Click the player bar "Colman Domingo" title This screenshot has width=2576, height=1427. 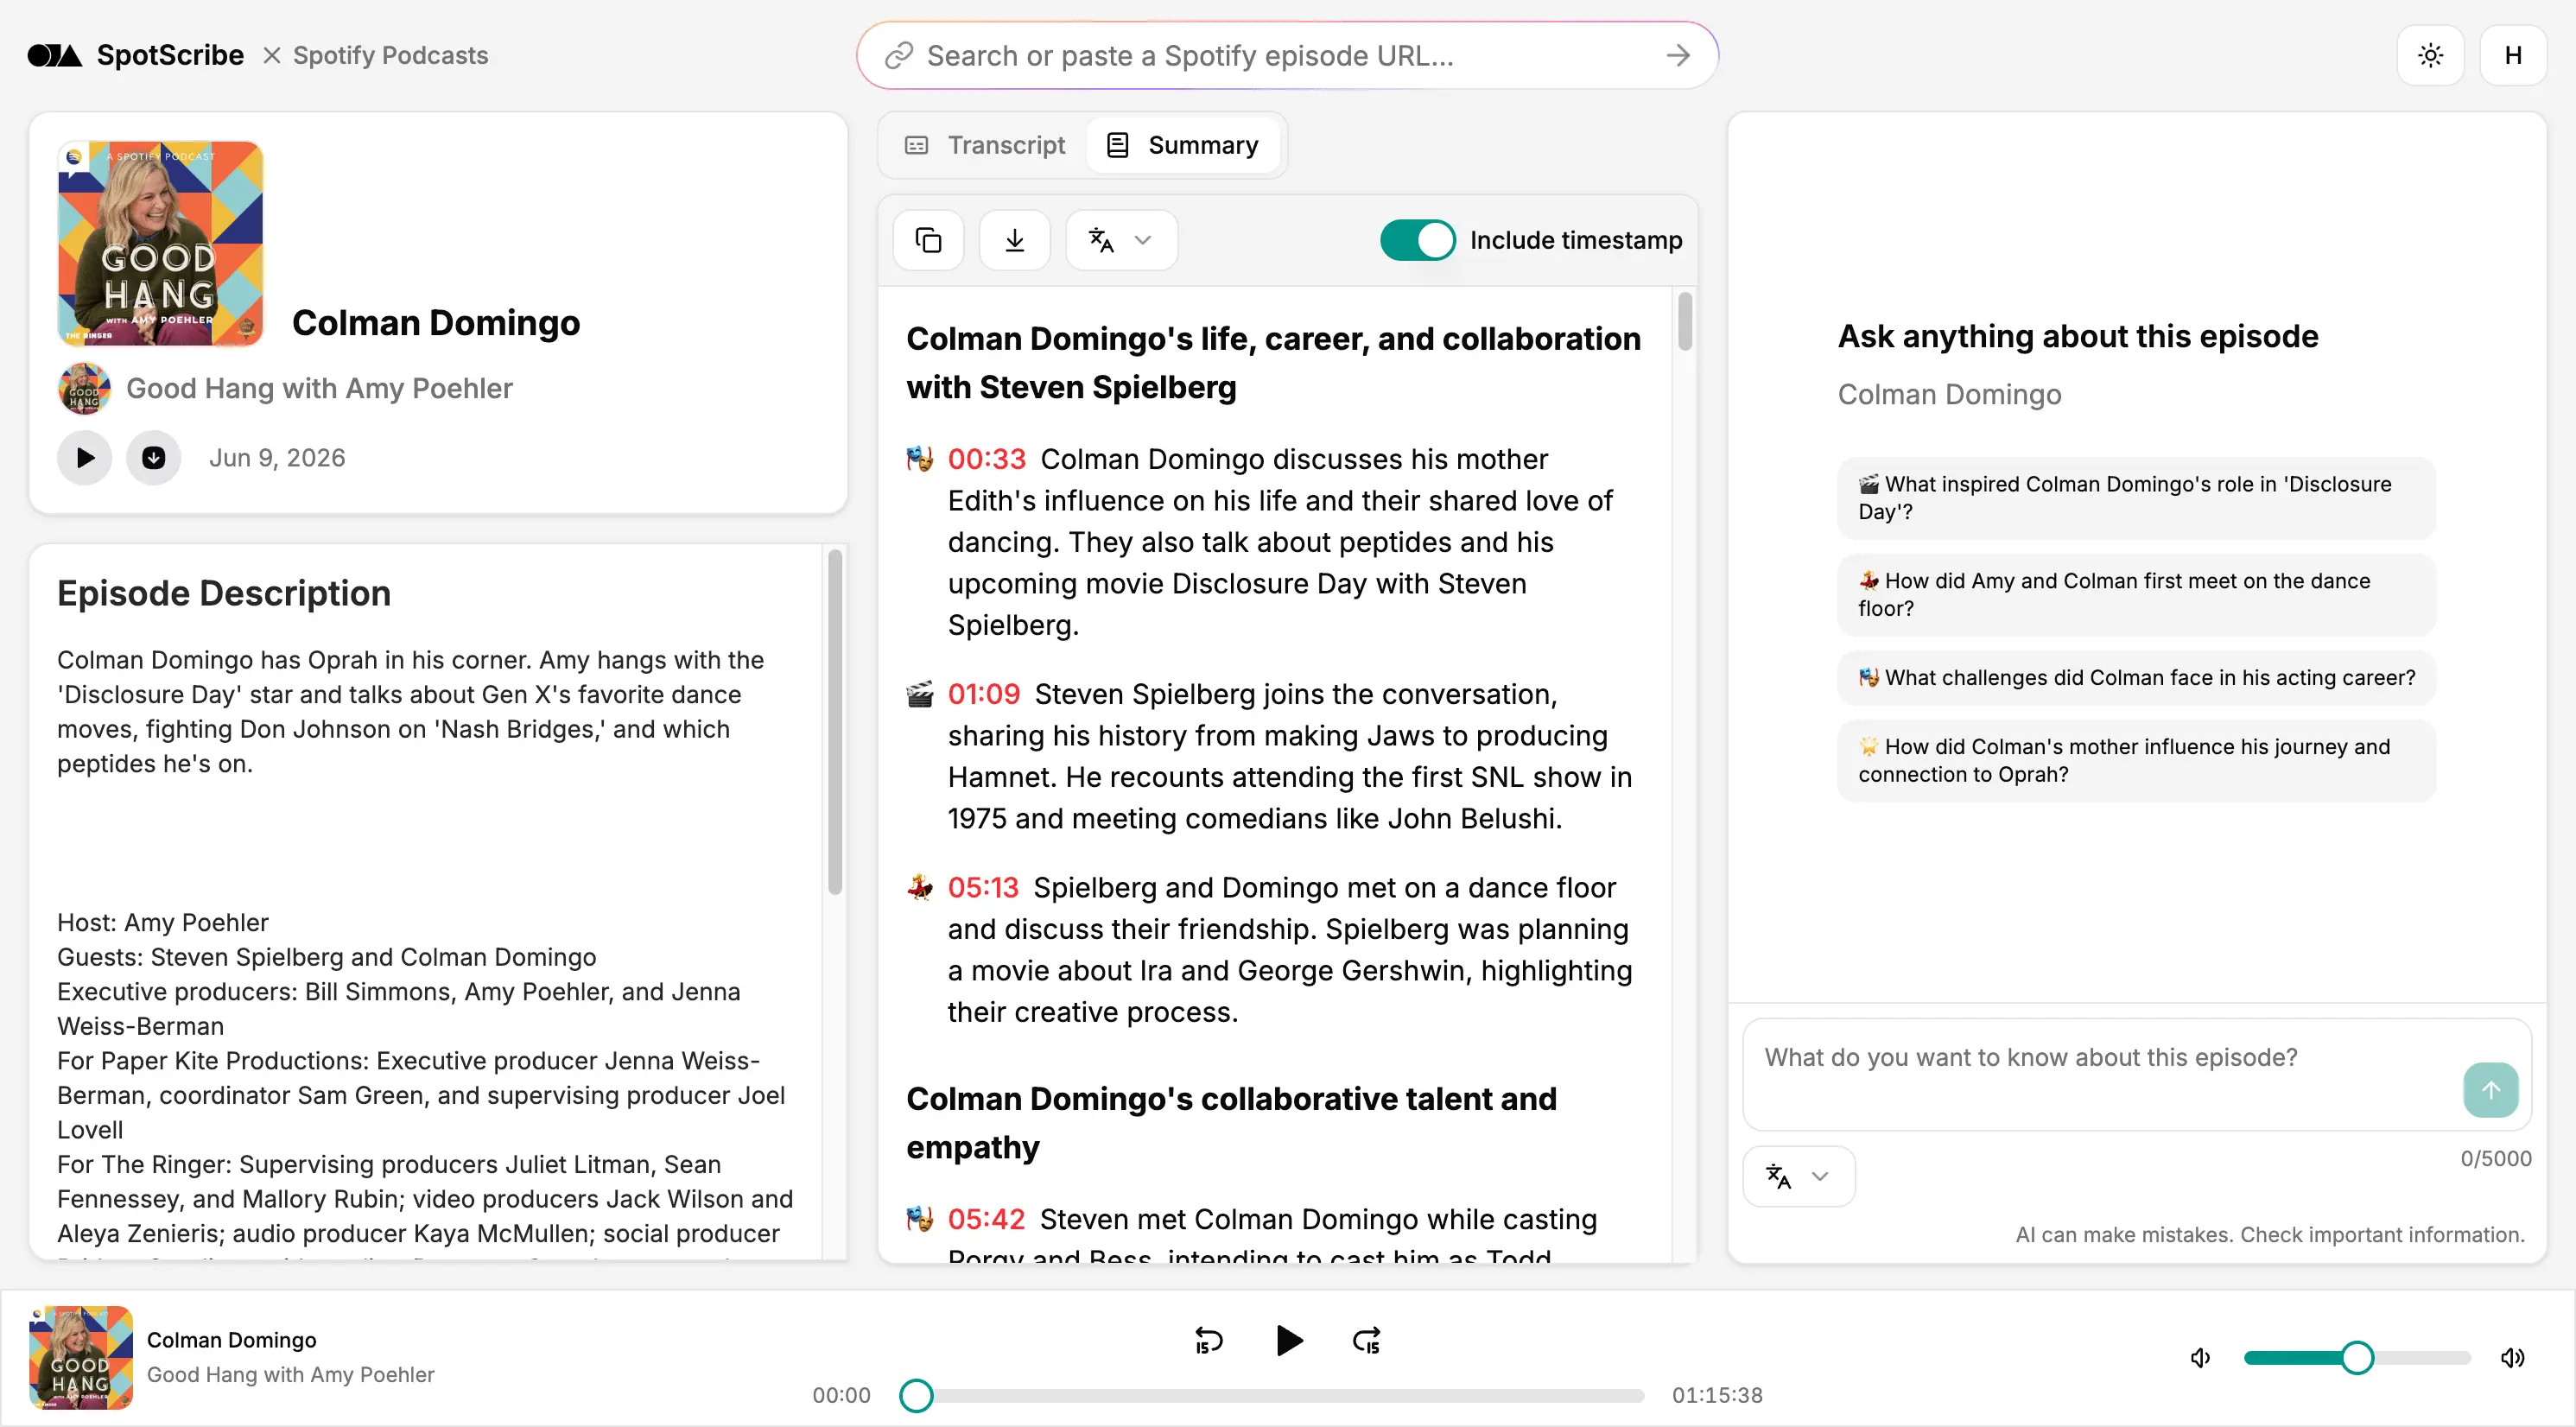click(231, 1340)
